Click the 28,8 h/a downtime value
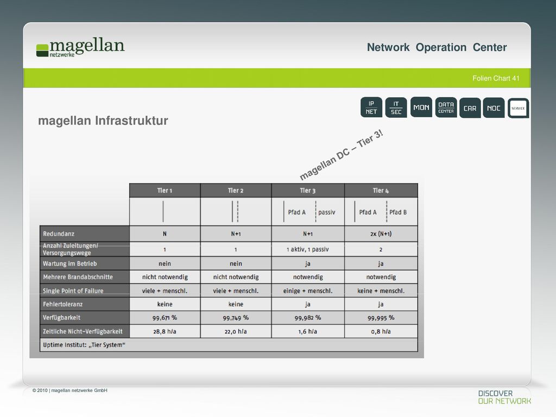 165,332
